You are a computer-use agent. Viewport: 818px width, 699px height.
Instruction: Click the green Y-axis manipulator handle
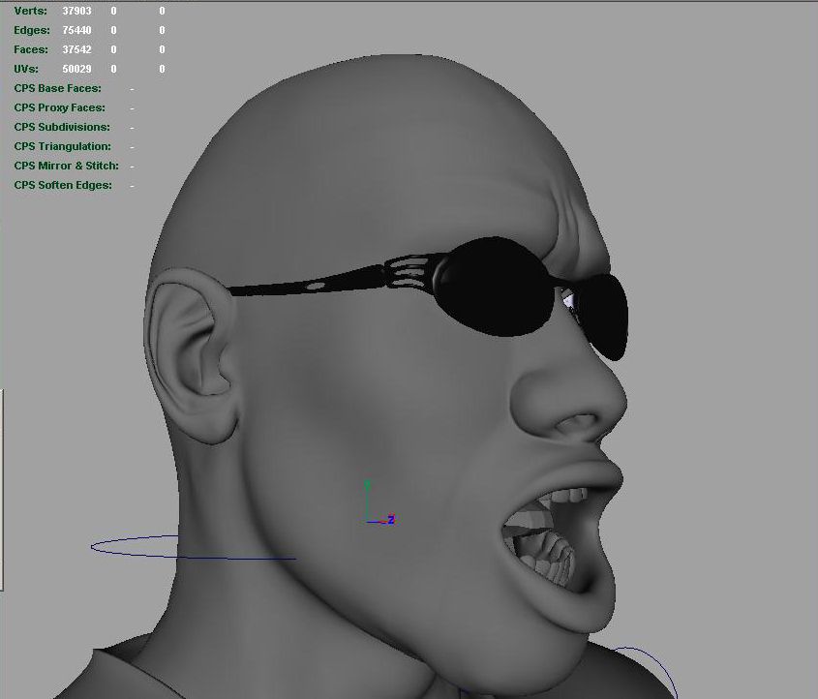367,484
